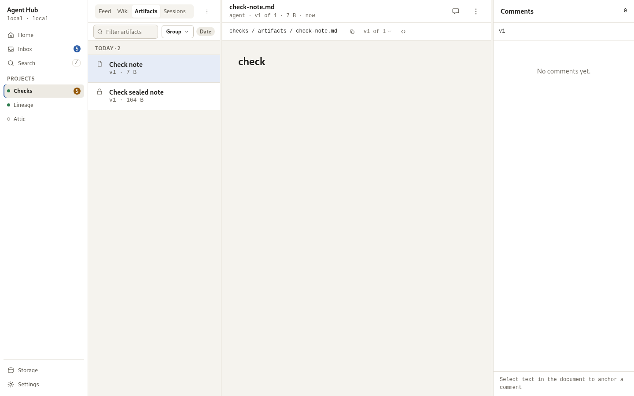The height and width of the screenshot is (396, 634).
Task: Open Settings with the gear icon
Action: coord(44,385)
